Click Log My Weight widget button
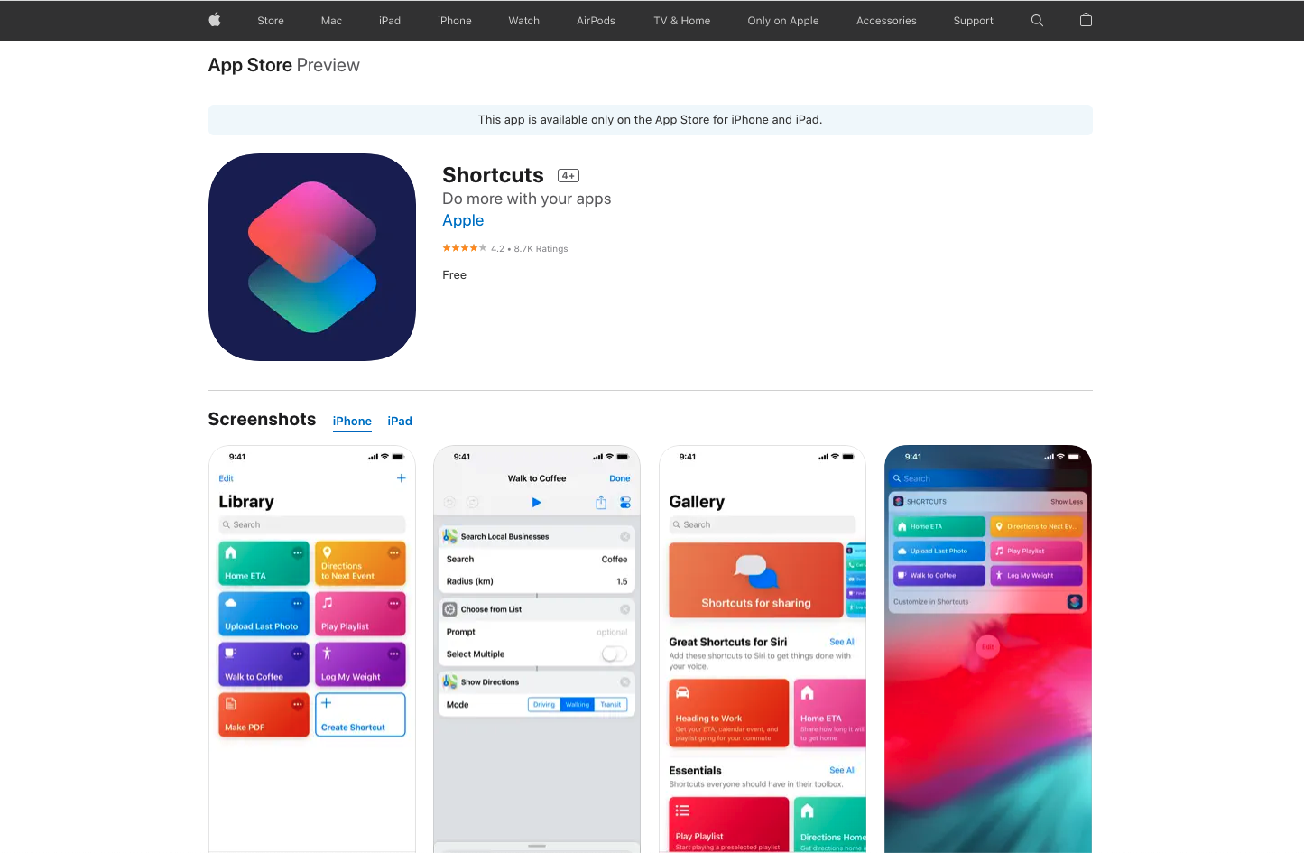The width and height of the screenshot is (1304, 853). pyautogui.click(x=1037, y=575)
